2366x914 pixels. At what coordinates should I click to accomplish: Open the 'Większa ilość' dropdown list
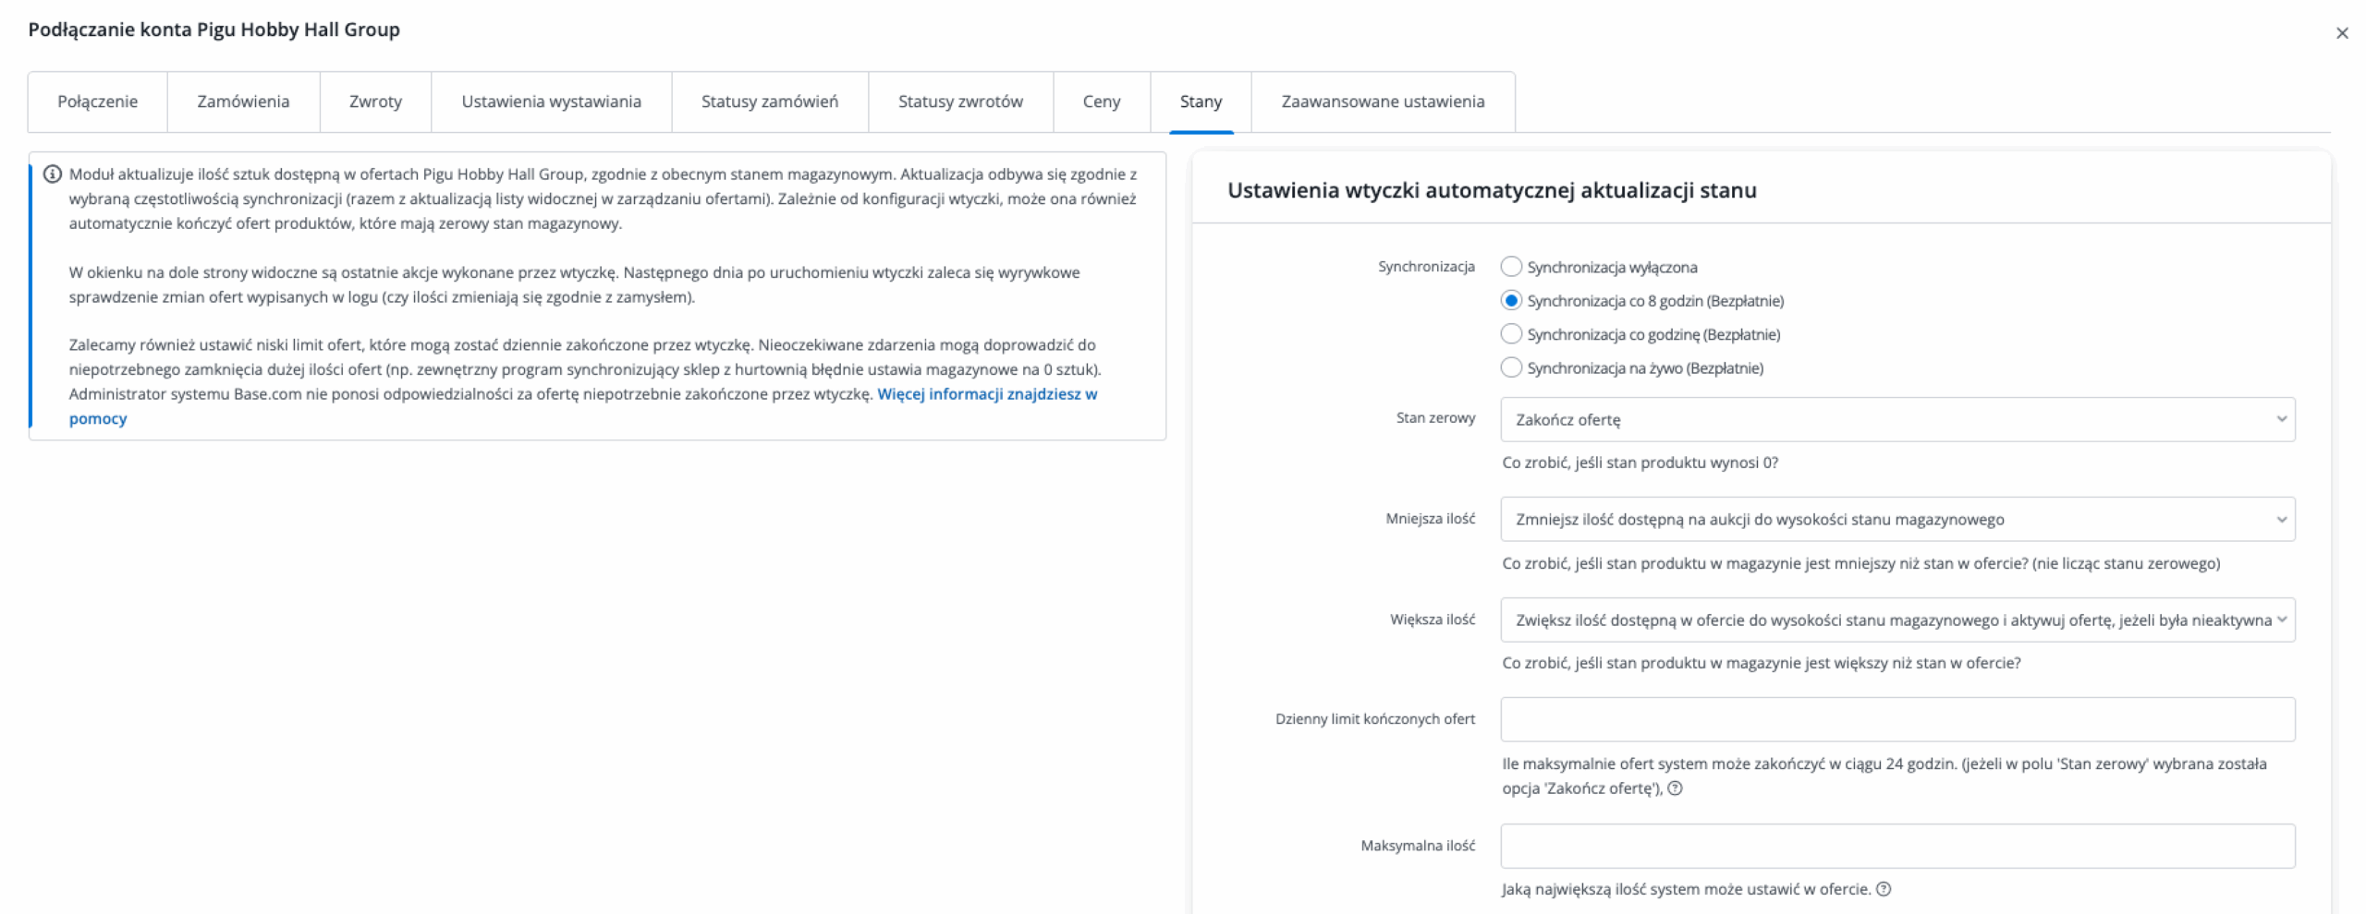click(1896, 619)
